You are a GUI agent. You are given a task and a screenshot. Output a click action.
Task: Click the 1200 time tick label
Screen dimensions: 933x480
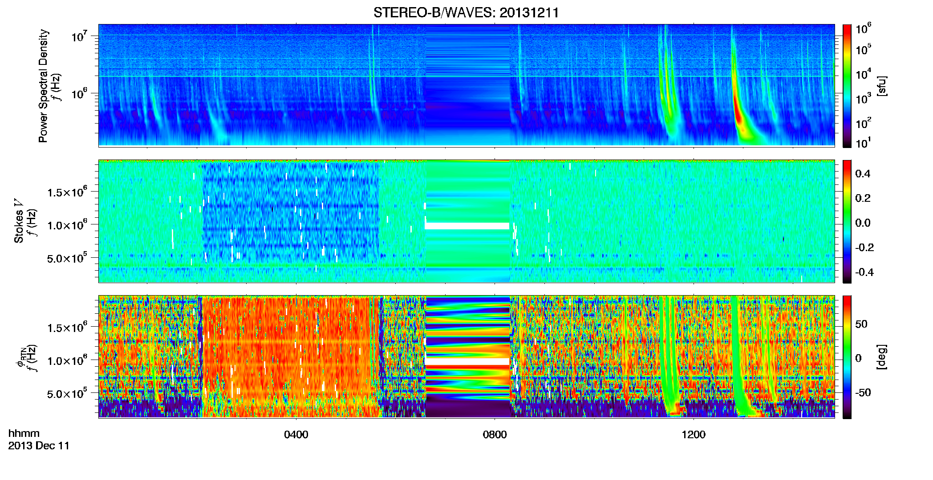pyautogui.click(x=694, y=435)
